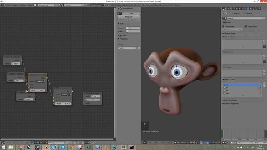Image resolution: width=267 pixels, height=150 pixels.
Task: Click the New Layer button
Action: (x=128, y=17)
